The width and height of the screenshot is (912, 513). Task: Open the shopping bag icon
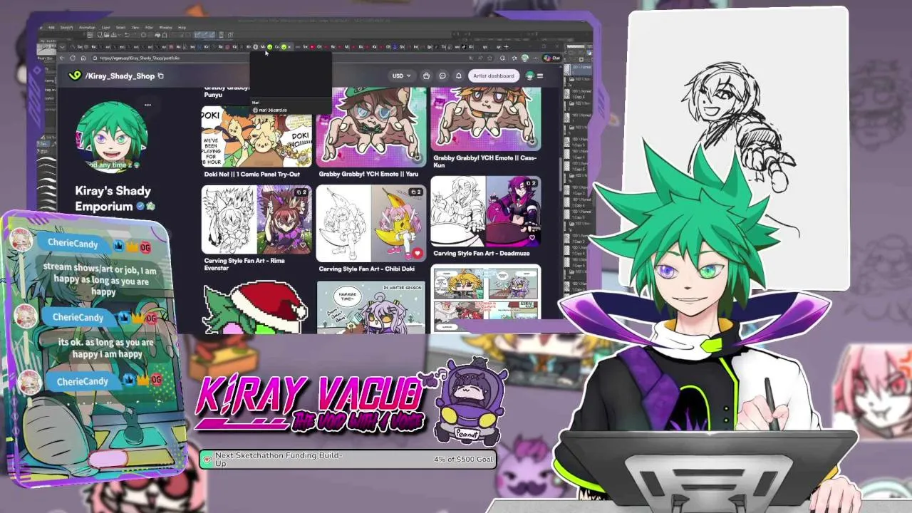coord(426,76)
